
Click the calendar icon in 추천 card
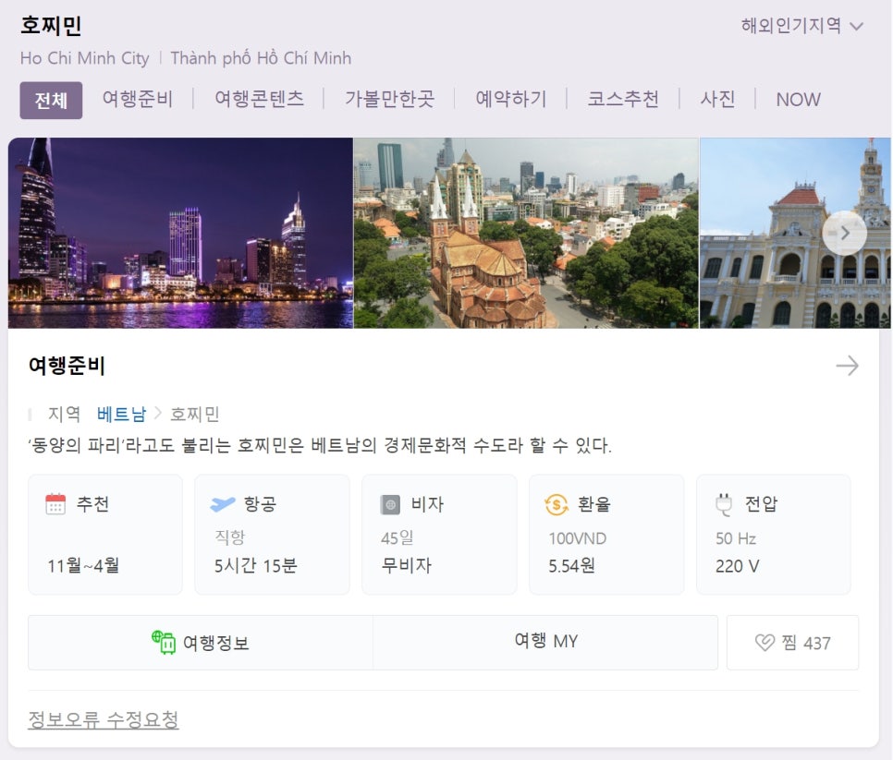pyautogui.click(x=55, y=504)
